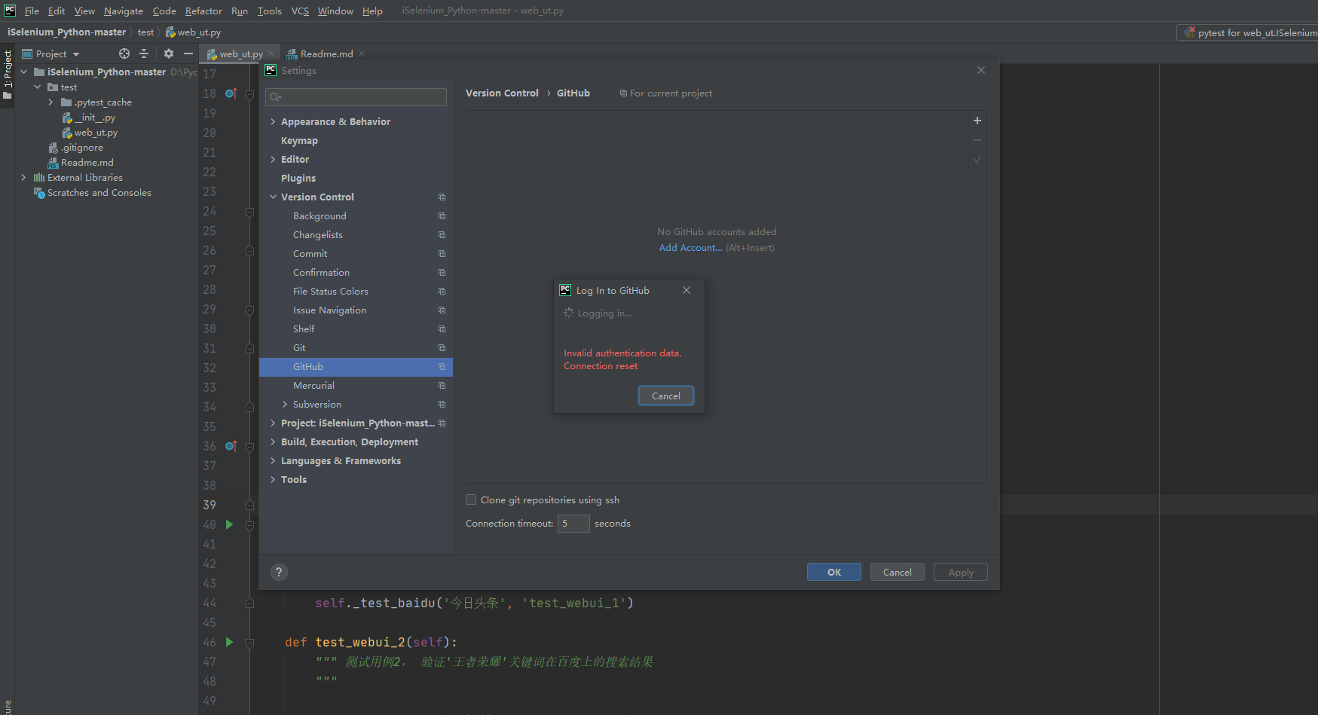Click Version Control breadcrumb
The image size is (1318, 715).
coord(502,93)
